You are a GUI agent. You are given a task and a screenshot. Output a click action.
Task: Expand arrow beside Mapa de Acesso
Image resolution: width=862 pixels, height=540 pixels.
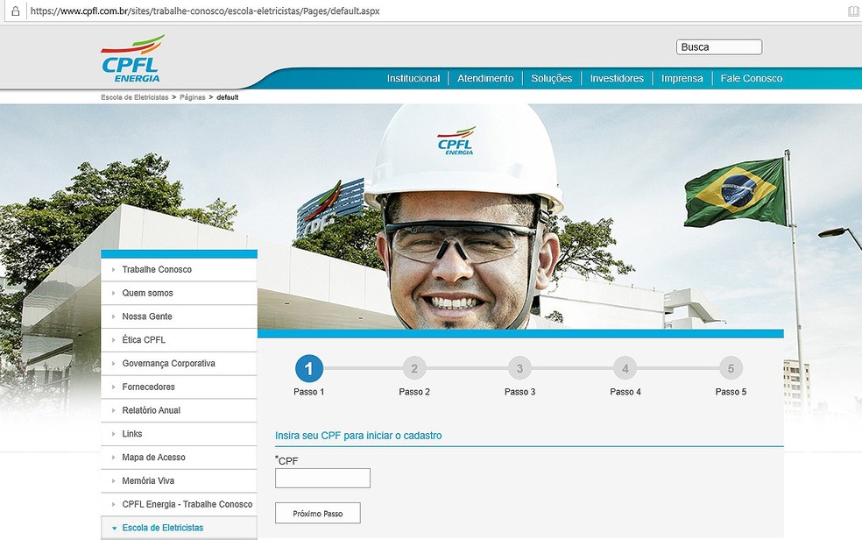[114, 458]
